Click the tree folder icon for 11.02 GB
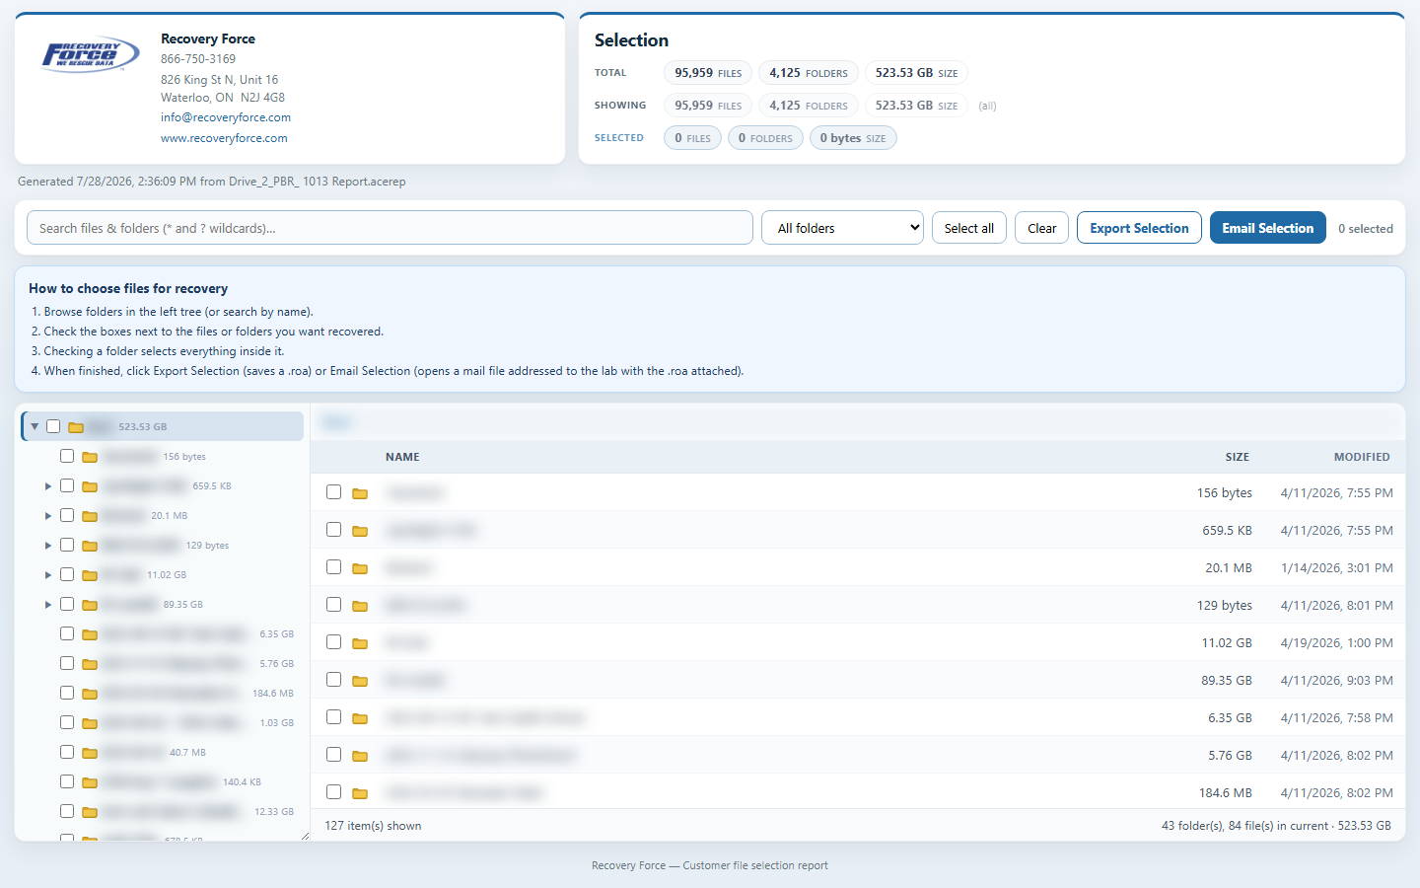The image size is (1420, 888). coord(90,575)
